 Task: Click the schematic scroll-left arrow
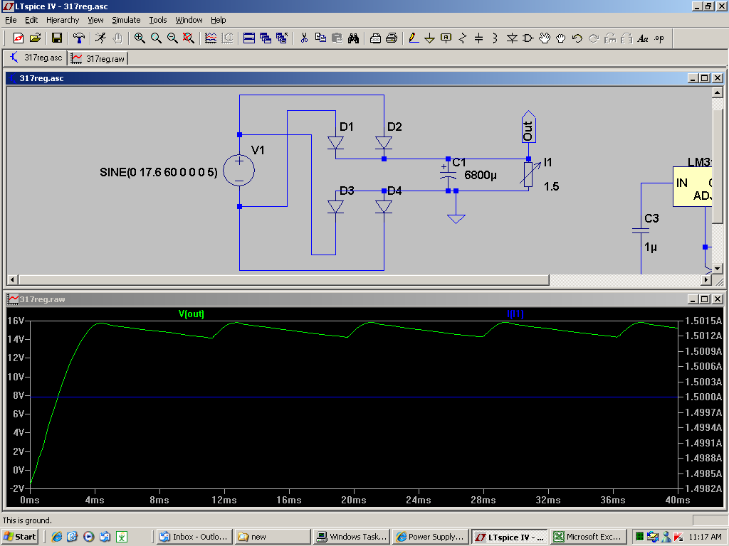click(x=13, y=279)
